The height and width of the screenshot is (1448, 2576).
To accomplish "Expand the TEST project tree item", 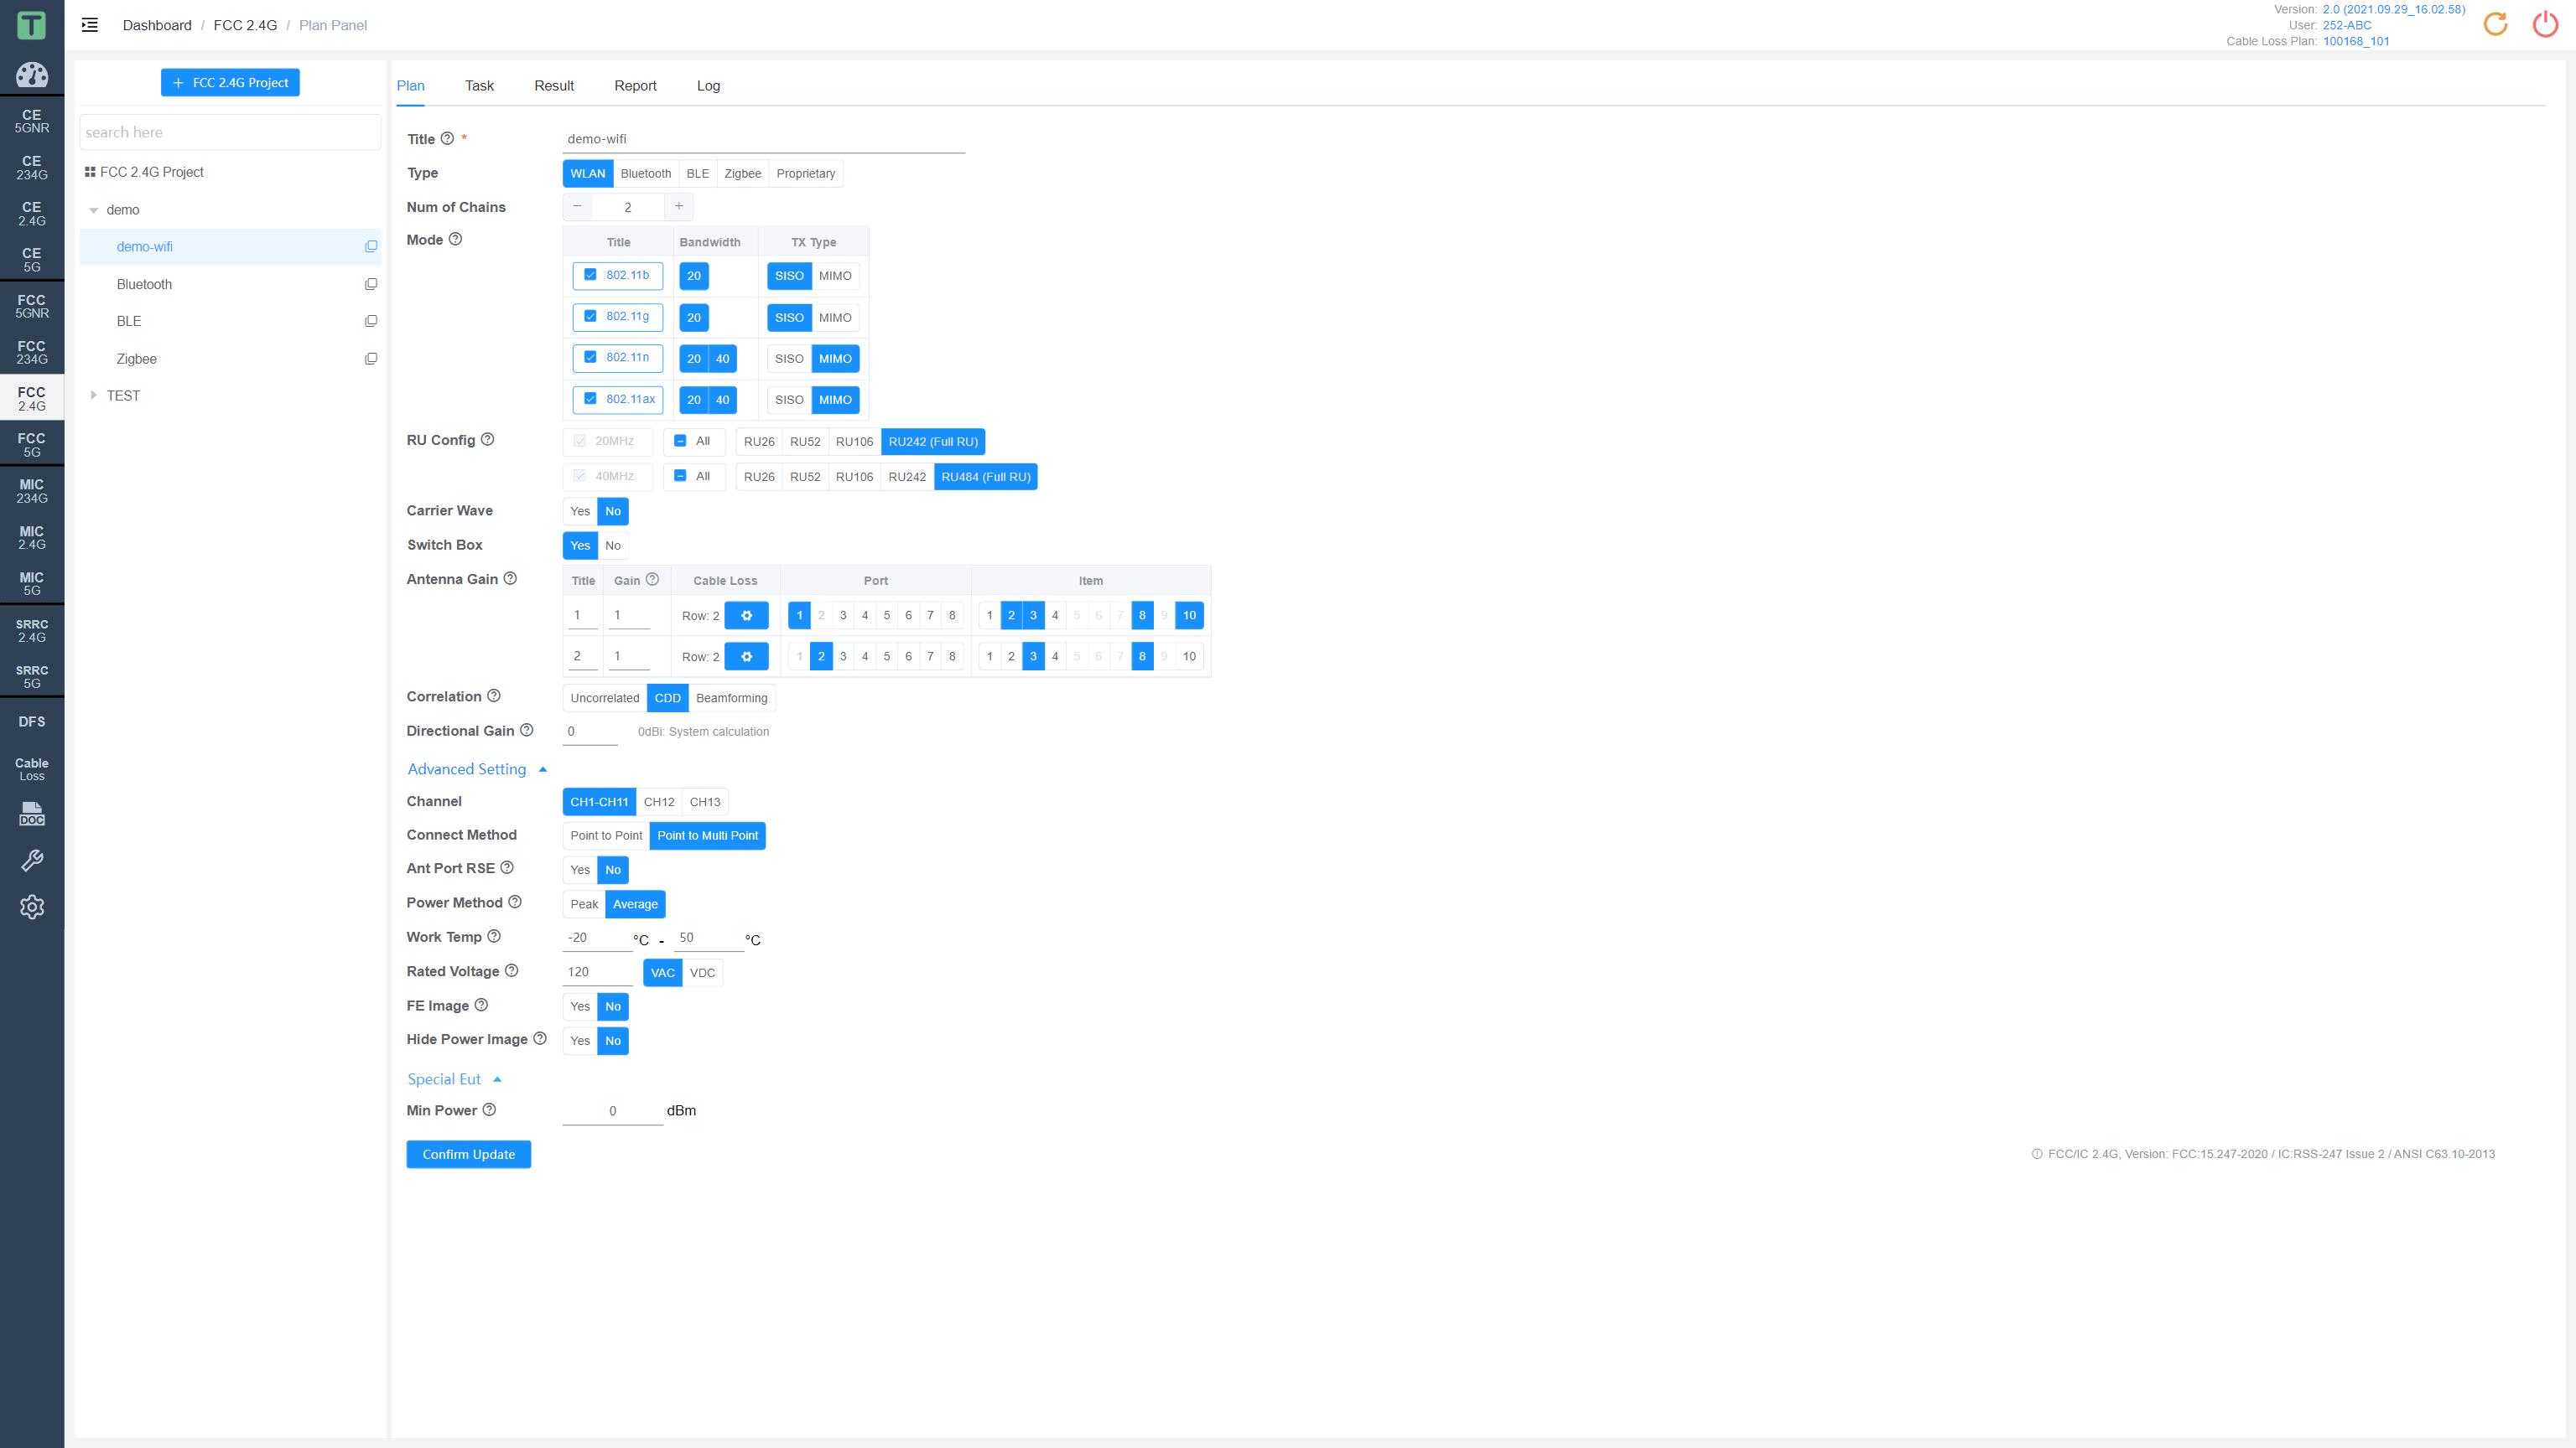I will pos(96,396).
